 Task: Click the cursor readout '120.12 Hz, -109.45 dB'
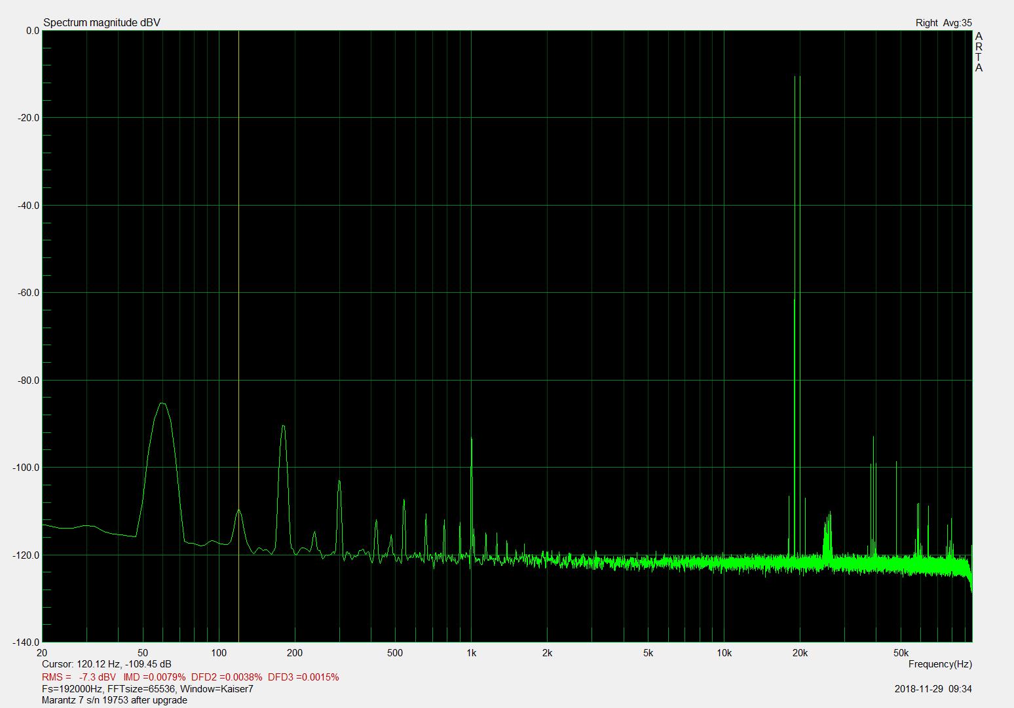tap(124, 664)
